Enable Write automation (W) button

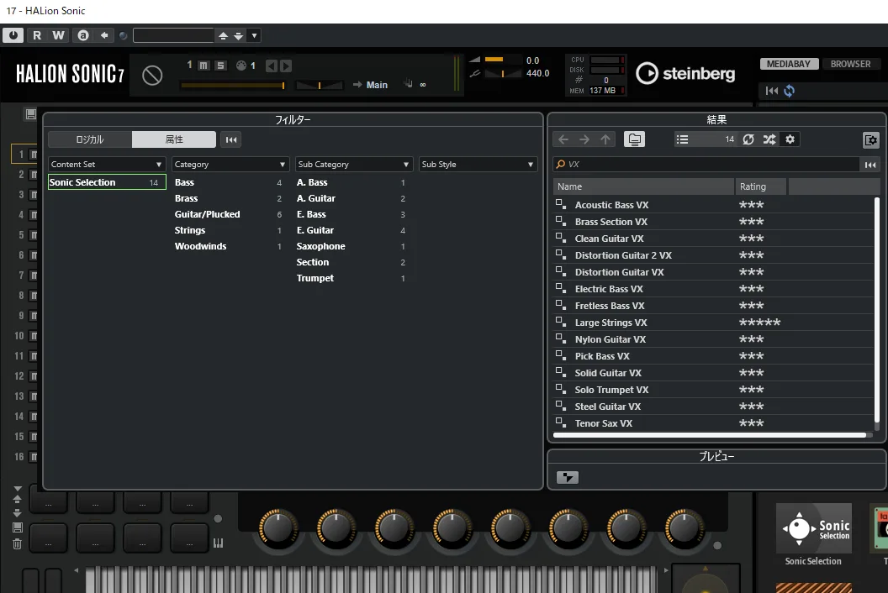(x=58, y=35)
